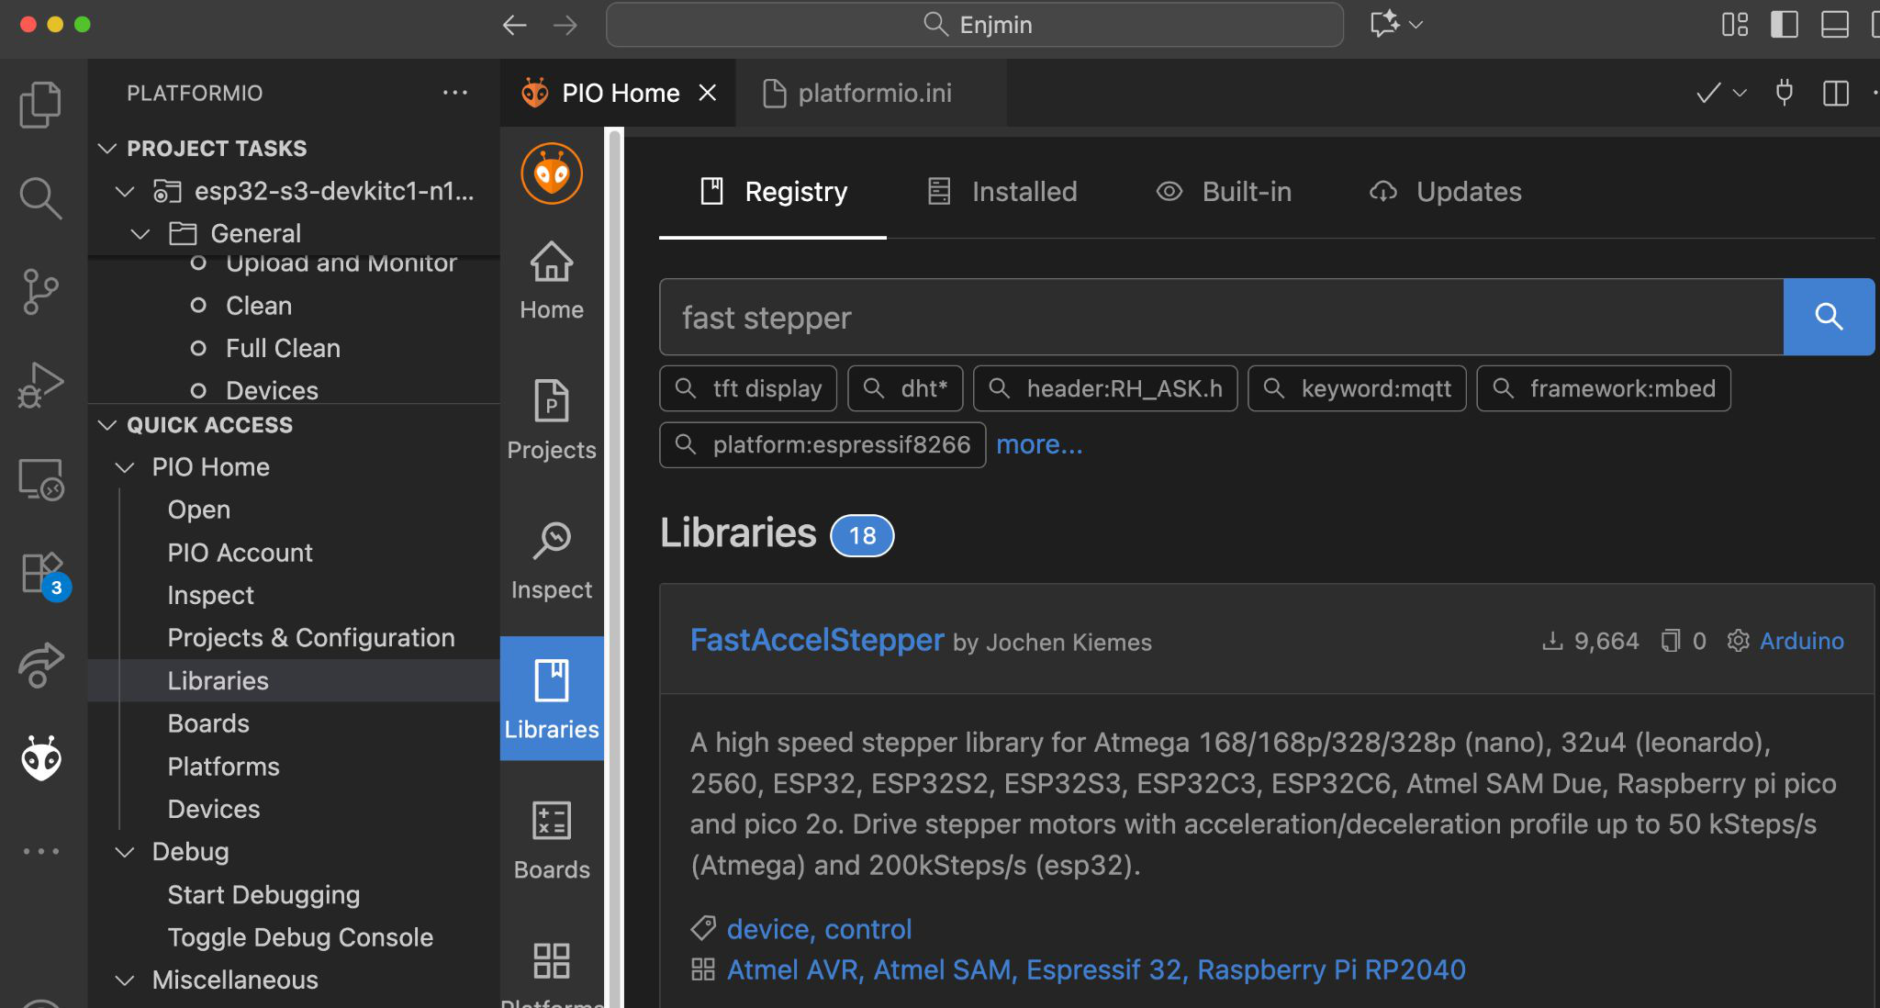1880x1008 pixels.
Task: Open the serial monitor plug icon
Action: click(x=1785, y=93)
